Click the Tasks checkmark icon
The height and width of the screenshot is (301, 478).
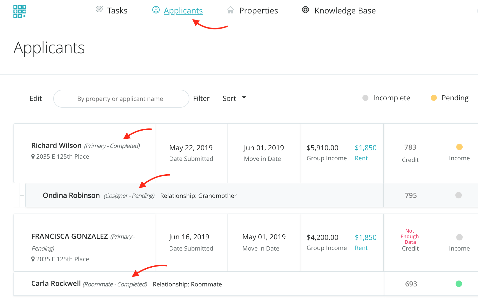(99, 9)
